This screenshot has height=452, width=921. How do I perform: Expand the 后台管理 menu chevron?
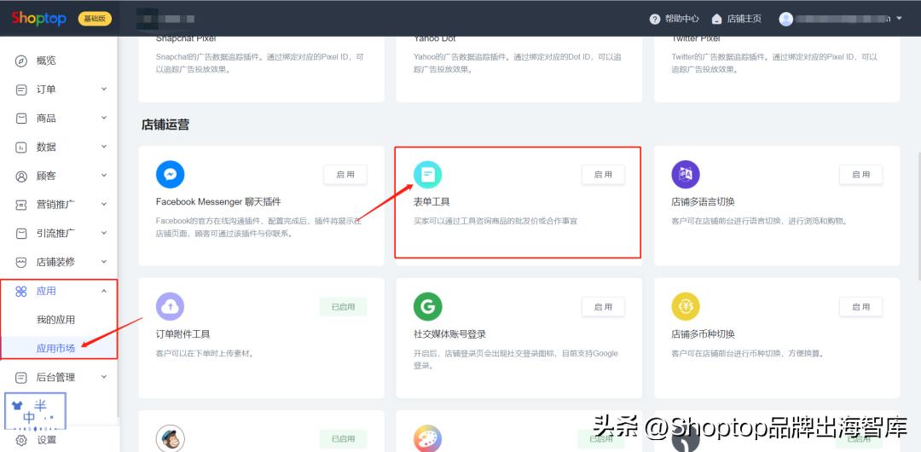(x=104, y=377)
